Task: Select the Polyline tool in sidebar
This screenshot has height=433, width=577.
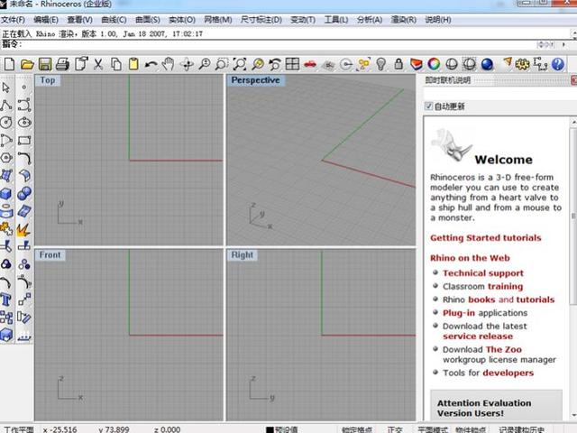Action: click(x=6, y=106)
